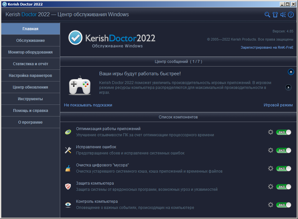Open help with the question mark icon
This screenshot has width=298, height=219.
291,15
